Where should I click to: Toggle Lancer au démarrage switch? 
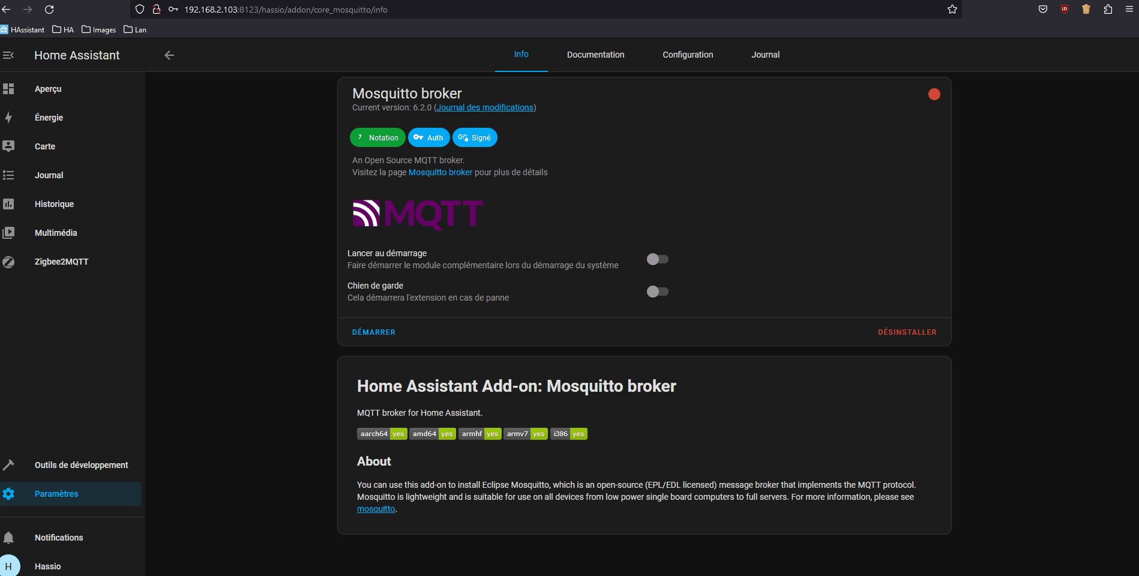tap(657, 259)
